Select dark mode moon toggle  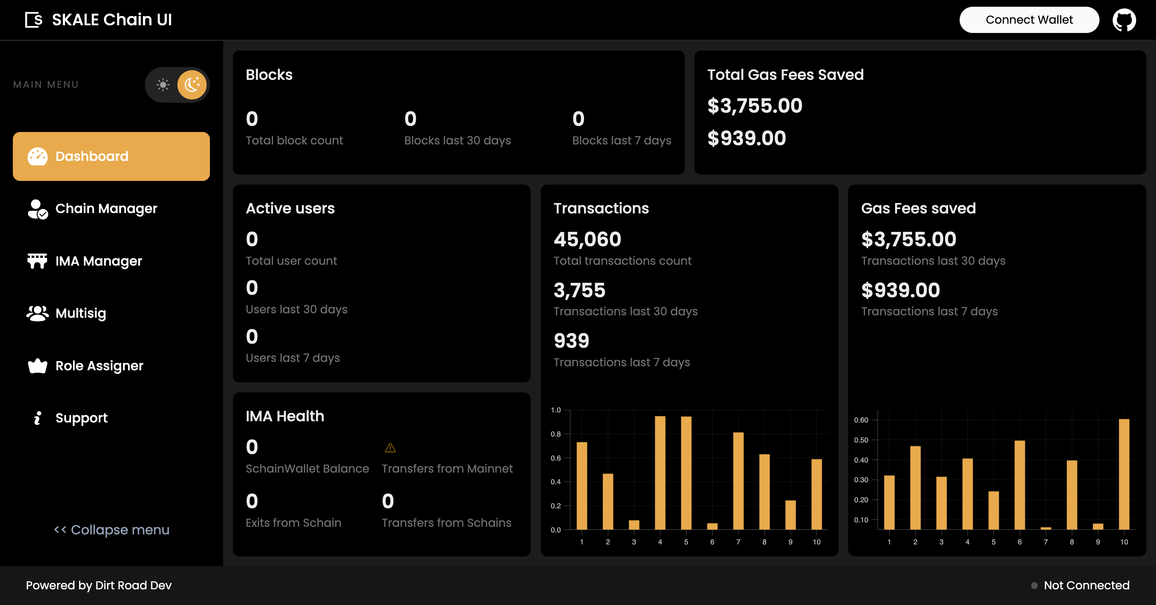click(192, 85)
